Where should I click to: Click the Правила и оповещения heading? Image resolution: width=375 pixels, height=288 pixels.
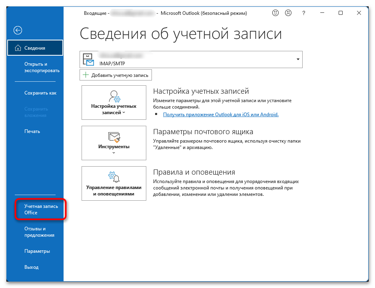point(194,172)
